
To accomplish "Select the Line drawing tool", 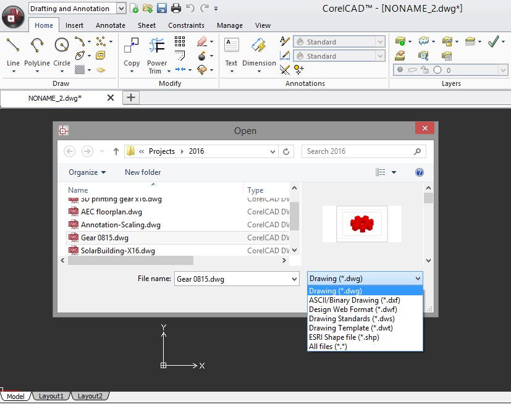I will coord(13,46).
